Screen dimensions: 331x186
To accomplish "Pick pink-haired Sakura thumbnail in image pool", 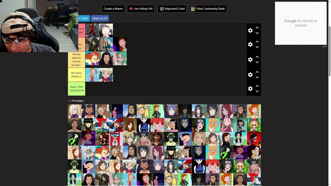I will click(x=226, y=125).
